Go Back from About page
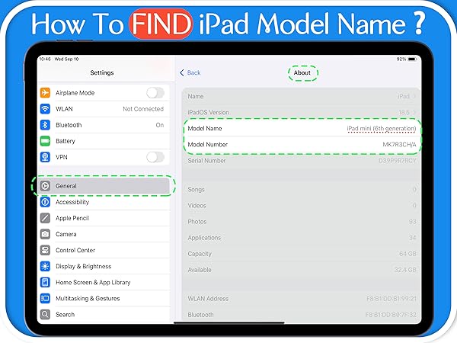Screen dimensions: 457x343 pos(190,72)
